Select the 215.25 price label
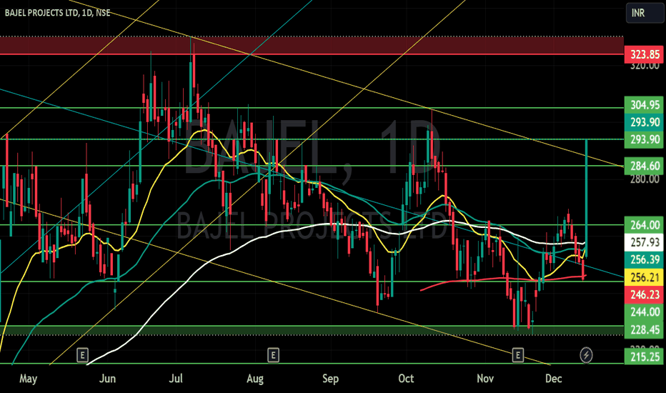The height and width of the screenshot is (393, 666). point(644,357)
